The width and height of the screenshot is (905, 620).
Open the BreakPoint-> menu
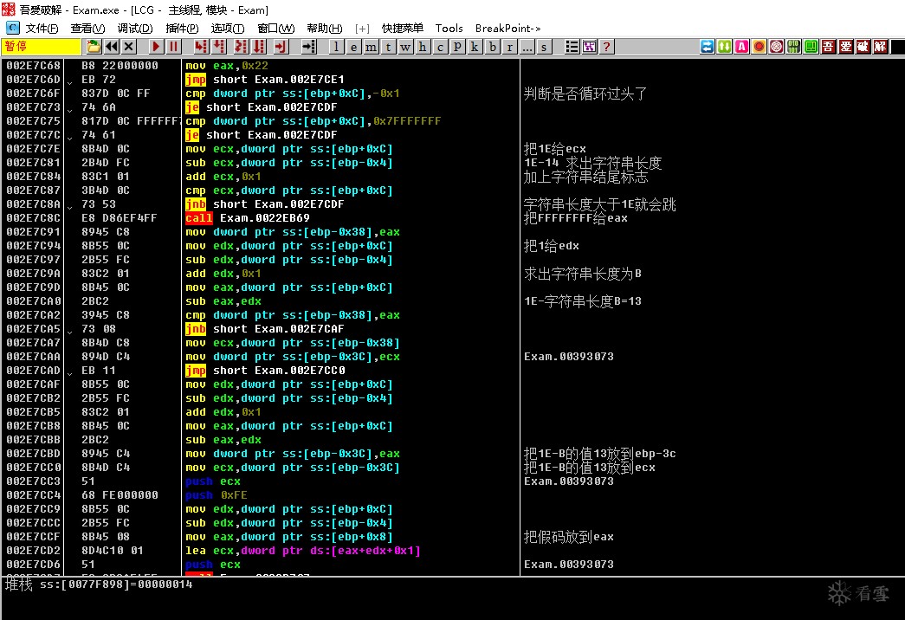507,29
